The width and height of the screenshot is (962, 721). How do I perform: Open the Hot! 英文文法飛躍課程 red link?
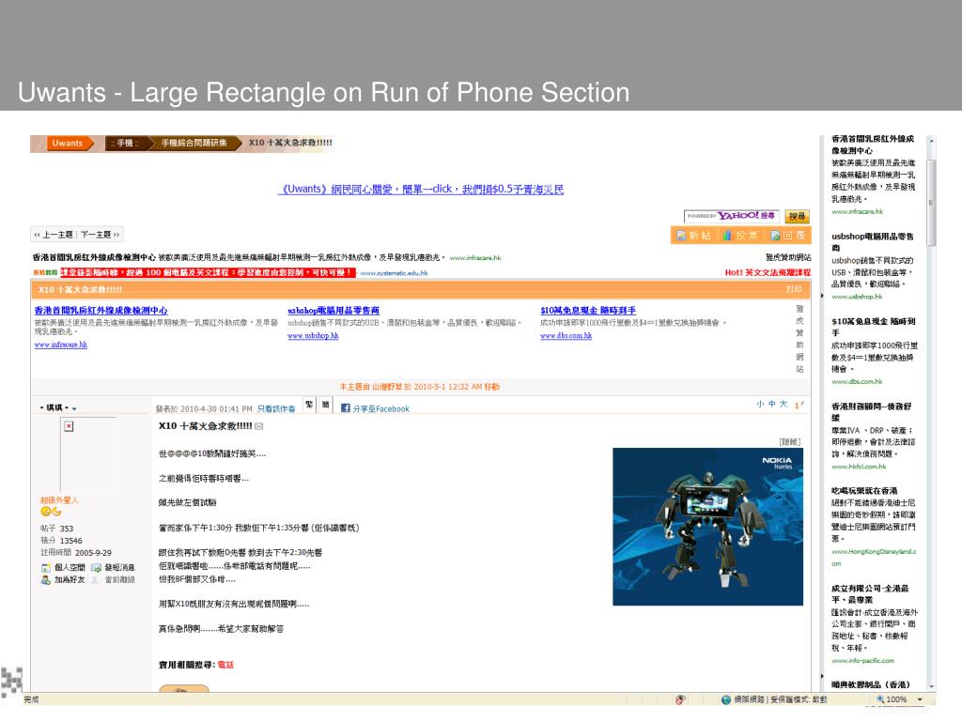click(x=768, y=272)
